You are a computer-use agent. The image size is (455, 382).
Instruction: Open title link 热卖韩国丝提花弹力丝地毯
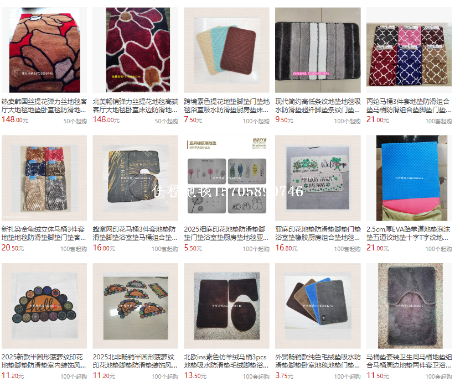click(x=44, y=106)
